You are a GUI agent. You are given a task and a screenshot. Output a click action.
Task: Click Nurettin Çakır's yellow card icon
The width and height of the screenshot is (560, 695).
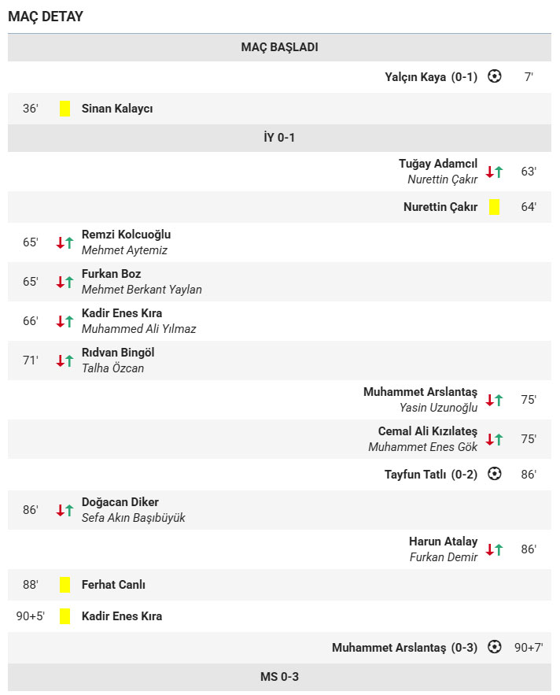coord(494,207)
